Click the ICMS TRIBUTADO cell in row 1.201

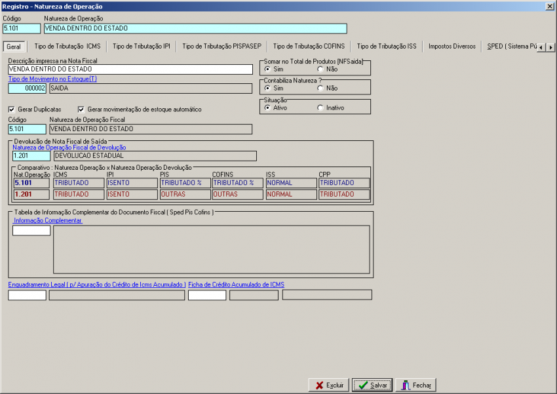coord(79,194)
